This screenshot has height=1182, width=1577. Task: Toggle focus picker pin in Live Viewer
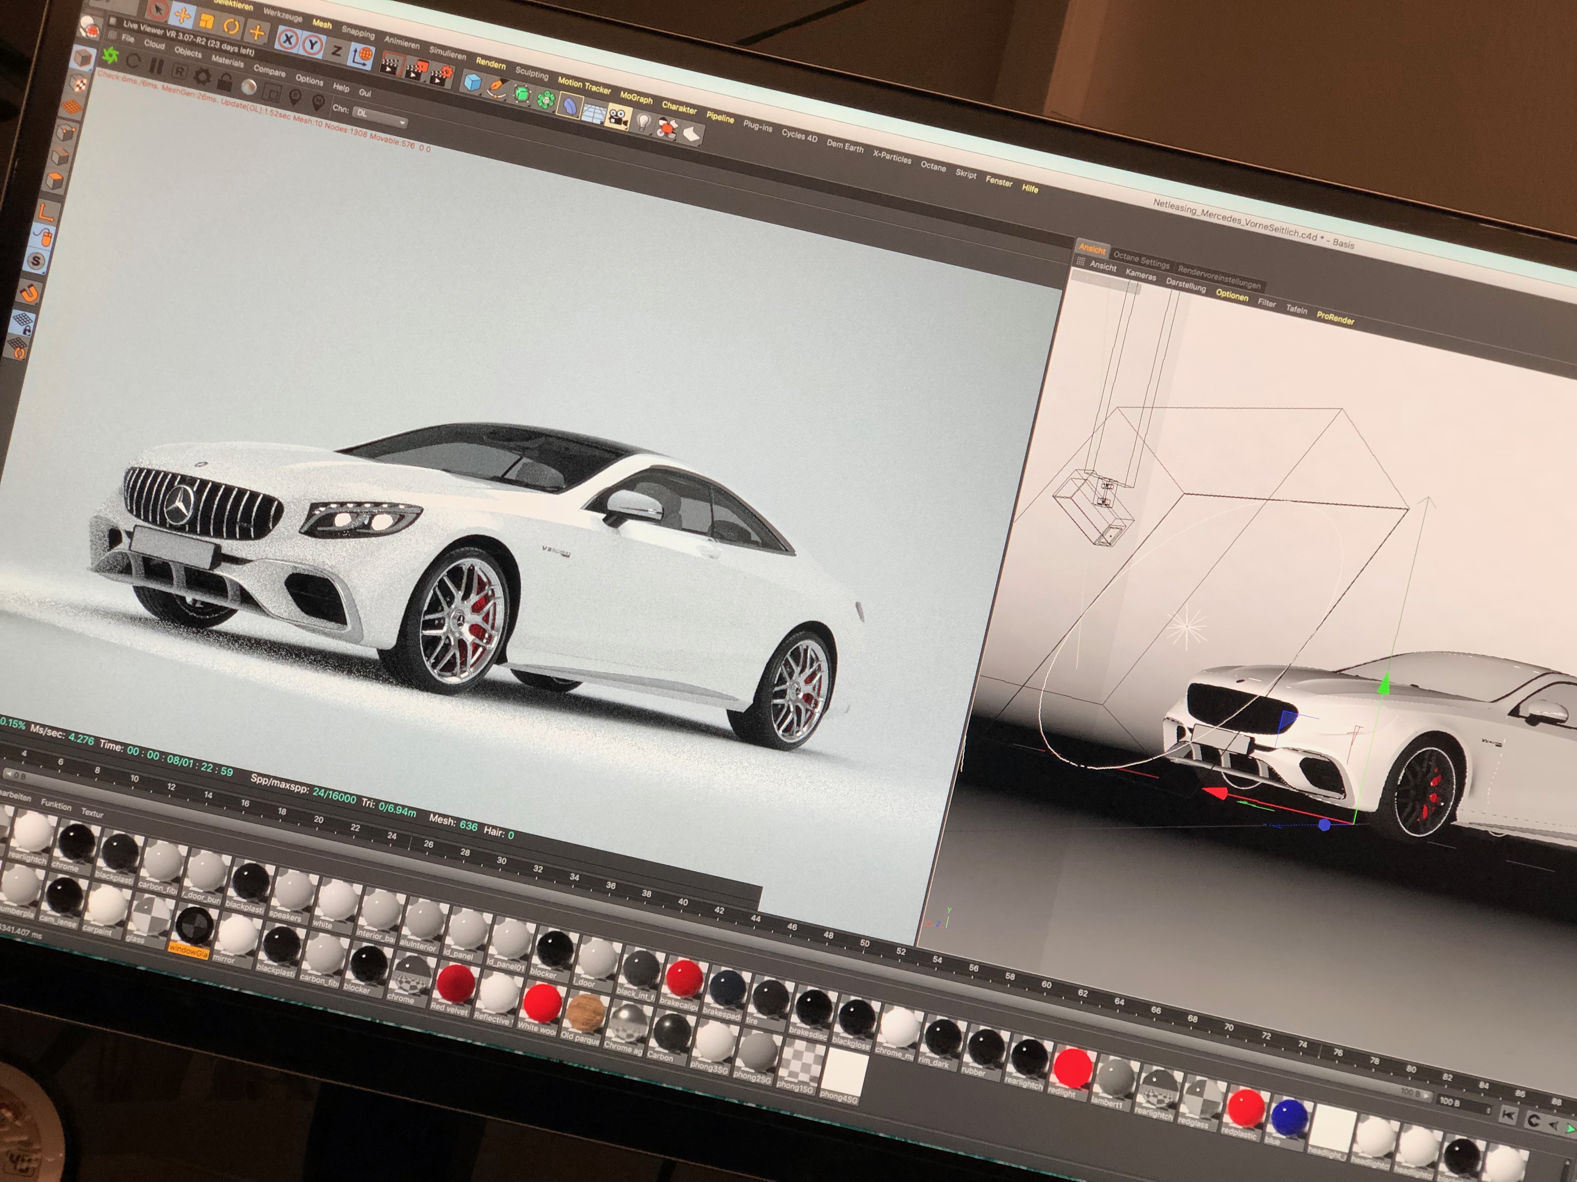pyautogui.click(x=295, y=97)
